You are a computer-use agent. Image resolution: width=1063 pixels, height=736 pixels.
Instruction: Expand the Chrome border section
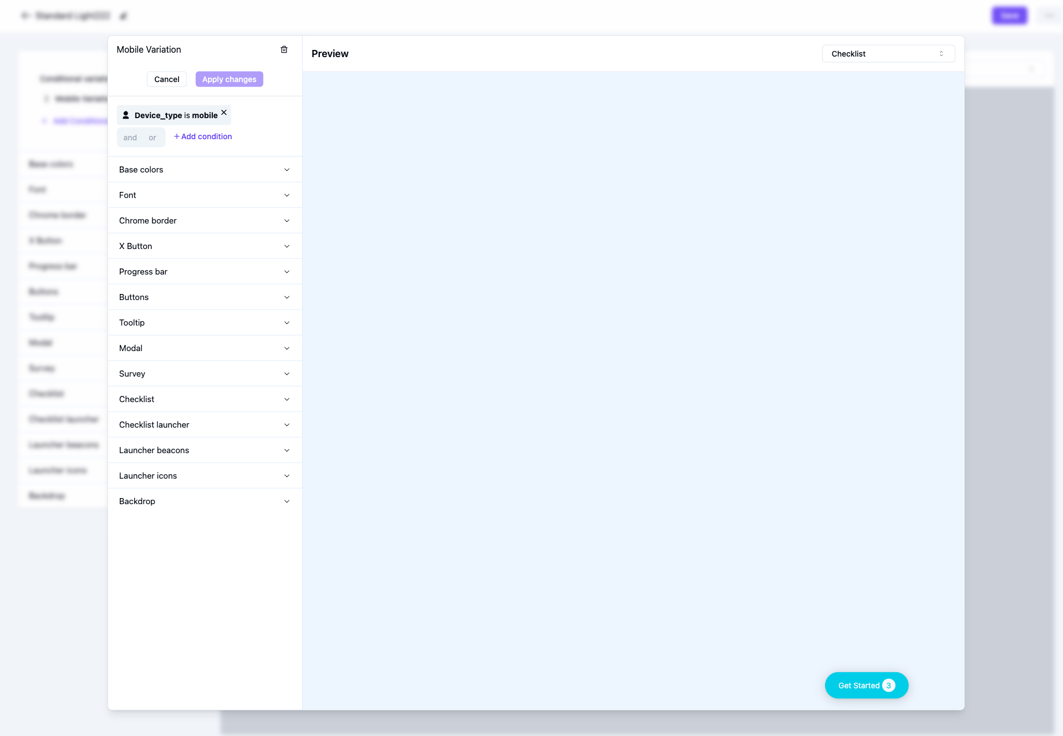205,221
